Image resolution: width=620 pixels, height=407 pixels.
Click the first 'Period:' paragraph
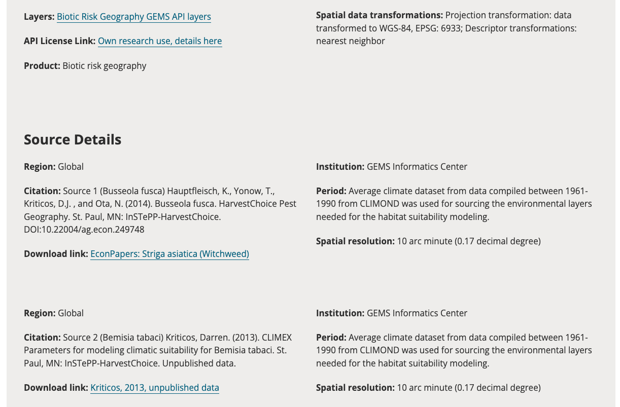click(x=454, y=204)
